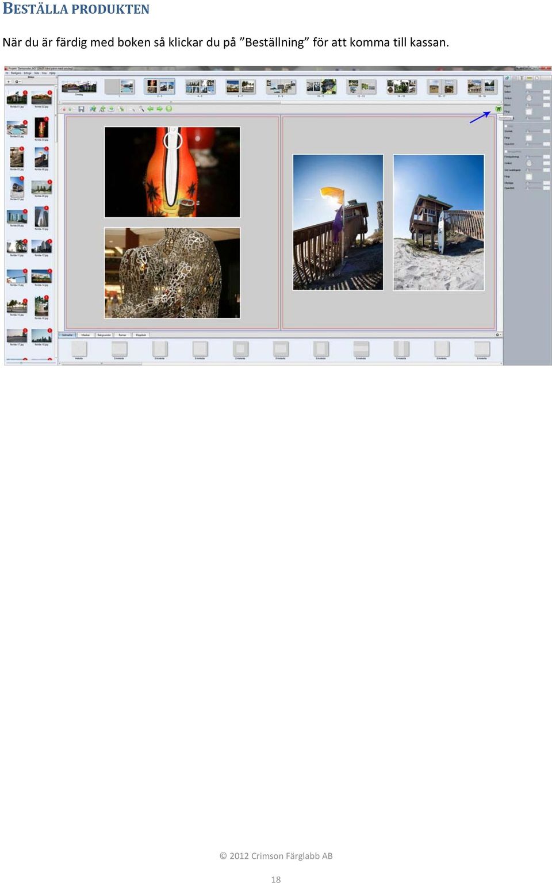Select page 1 thumbnail in page strip
Screen dimensions: 552x883
pos(120,87)
